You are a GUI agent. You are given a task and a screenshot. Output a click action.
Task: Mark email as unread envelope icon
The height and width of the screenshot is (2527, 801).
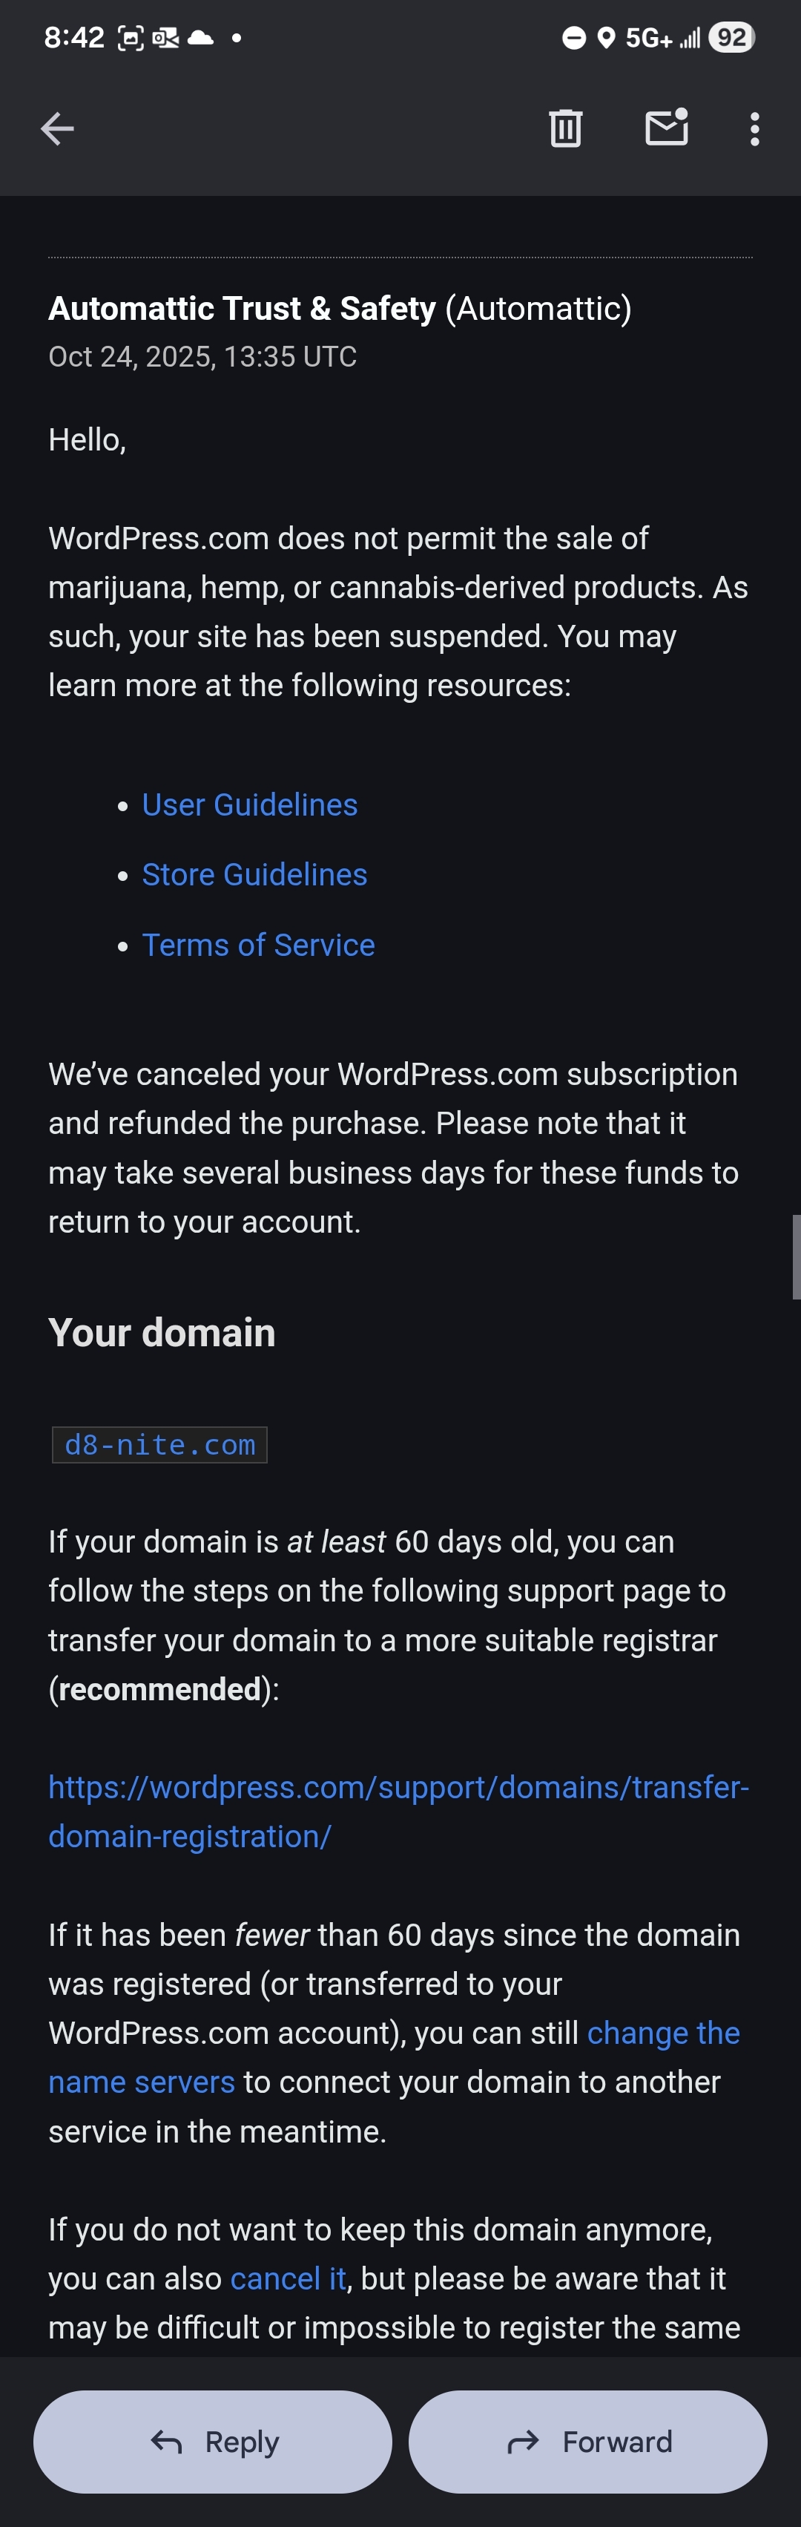pyautogui.click(x=667, y=128)
